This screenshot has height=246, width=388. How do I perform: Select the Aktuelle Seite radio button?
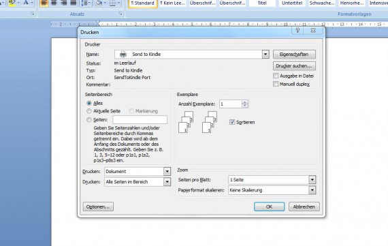pyautogui.click(x=89, y=111)
